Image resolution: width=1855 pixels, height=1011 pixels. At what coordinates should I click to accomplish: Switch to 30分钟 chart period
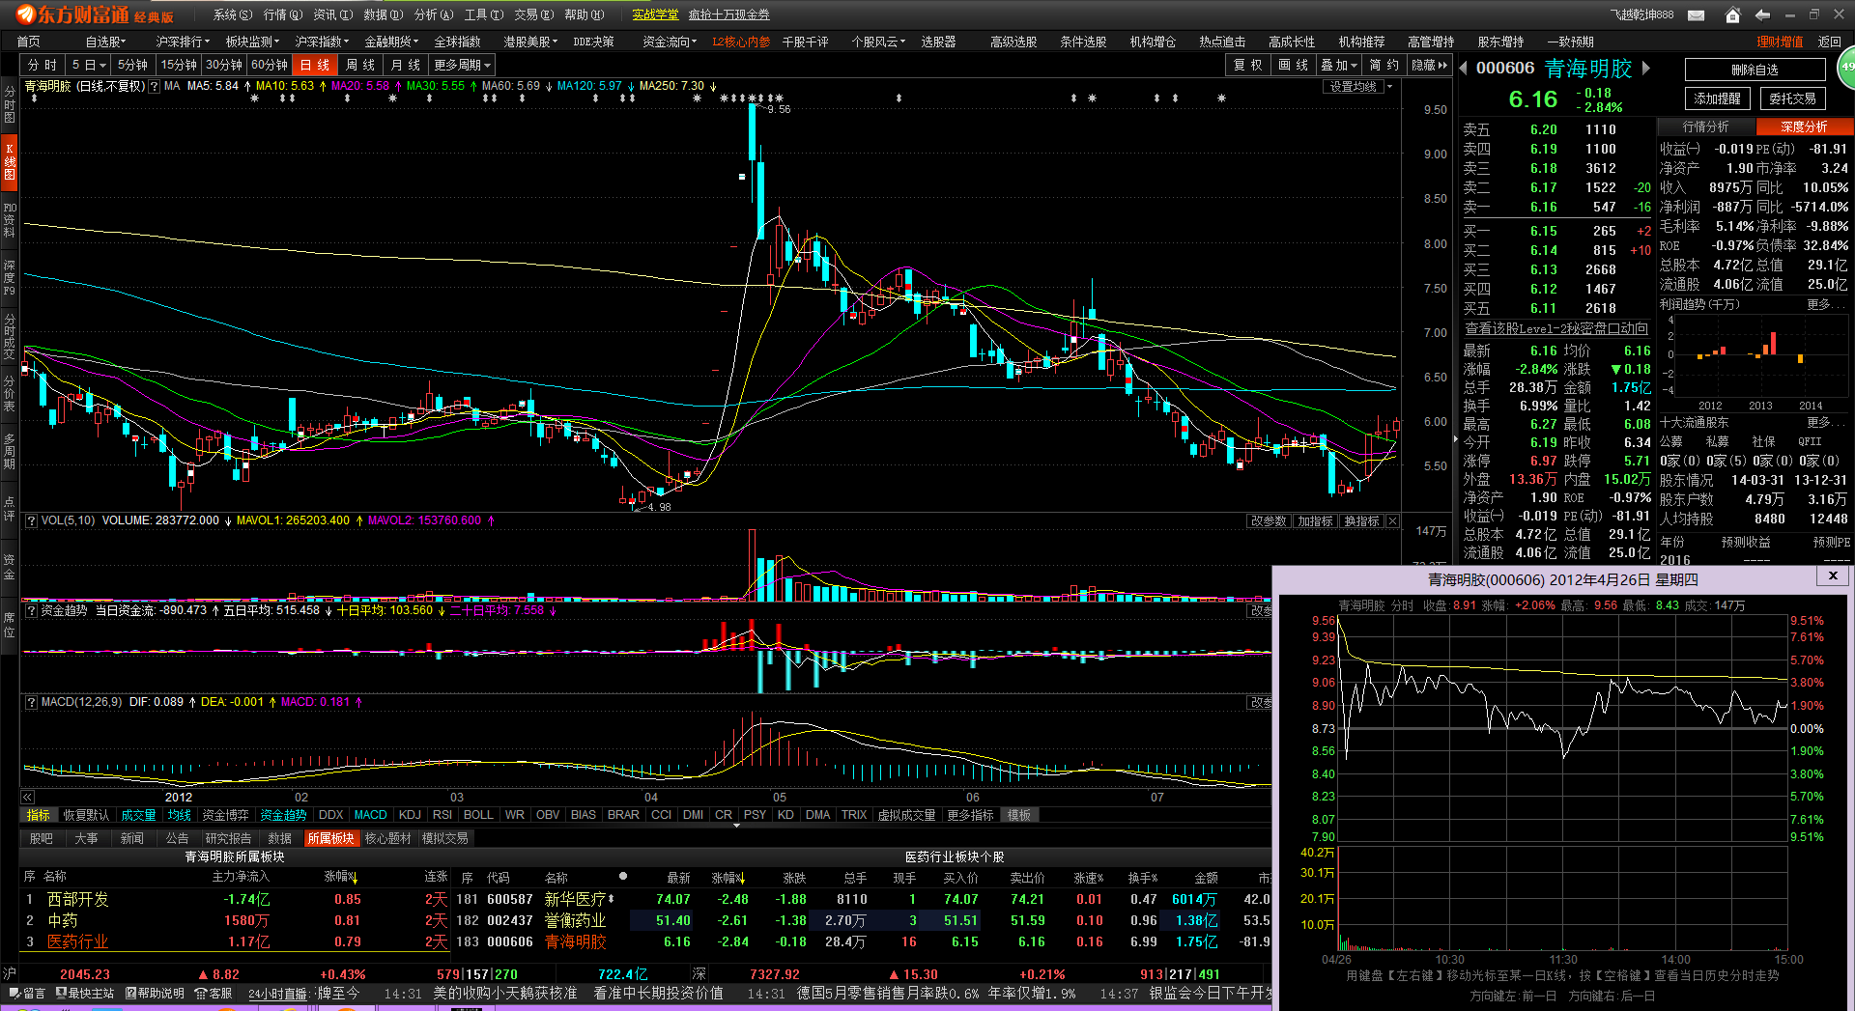[x=224, y=65]
